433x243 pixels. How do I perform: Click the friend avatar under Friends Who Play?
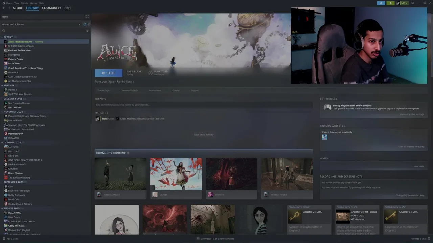pyautogui.click(x=325, y=137)
